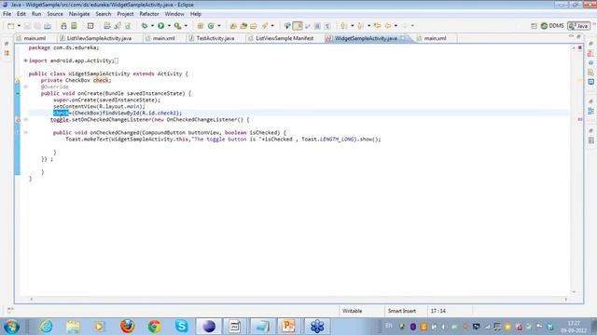Open the New Java Class dropdown arrow
The width and height of the screenshot is (597, 335).
(219, 26)
